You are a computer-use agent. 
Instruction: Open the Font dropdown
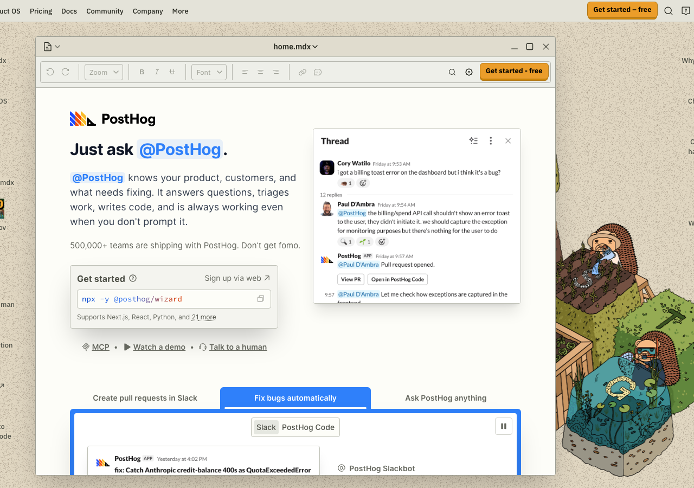pyautogui.click(x=209, y=72)
